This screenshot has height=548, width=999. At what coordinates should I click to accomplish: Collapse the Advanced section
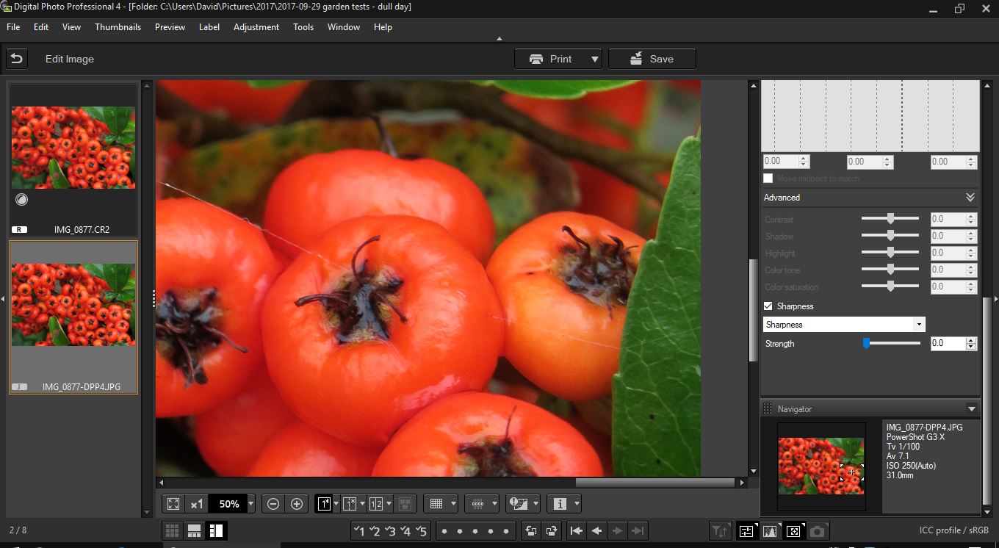(970, 198)
